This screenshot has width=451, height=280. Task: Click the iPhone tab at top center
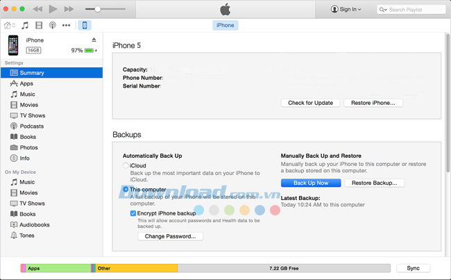coord(226,25)
